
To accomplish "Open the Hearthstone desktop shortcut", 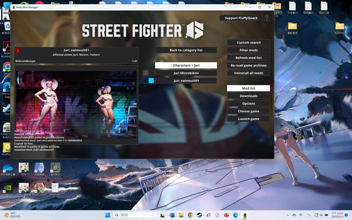I will 55,167.
